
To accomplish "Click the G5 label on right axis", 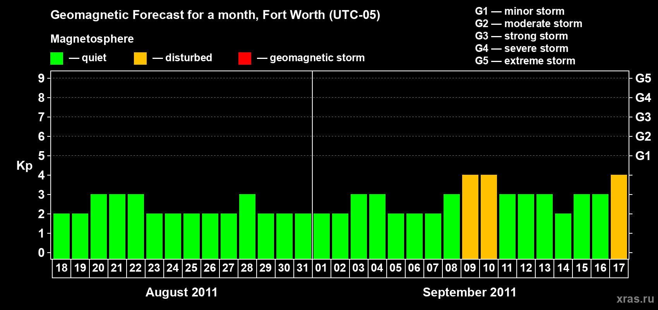I will (643, 78).
